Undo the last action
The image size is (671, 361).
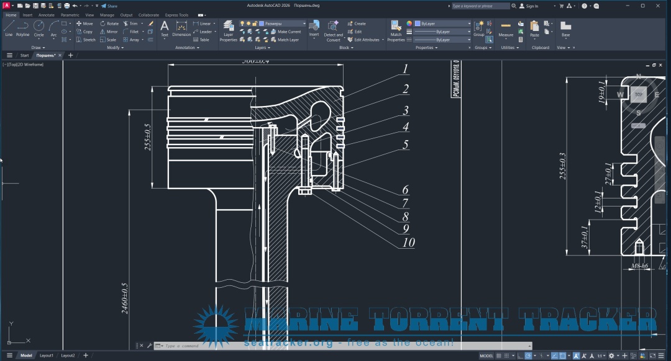(75, 6)
